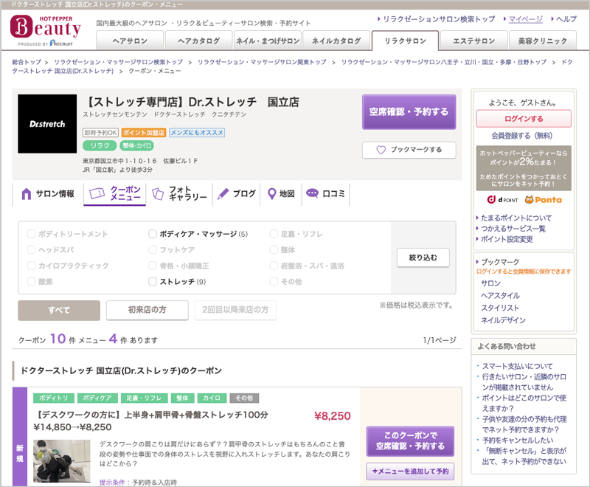590x487 pixels.
Task: Click the メンズにもオススメ tag
Action: (197, 133)
